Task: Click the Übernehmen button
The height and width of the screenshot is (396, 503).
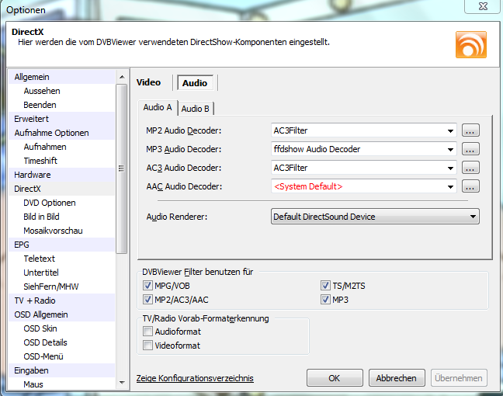Action: click(459, 378)
